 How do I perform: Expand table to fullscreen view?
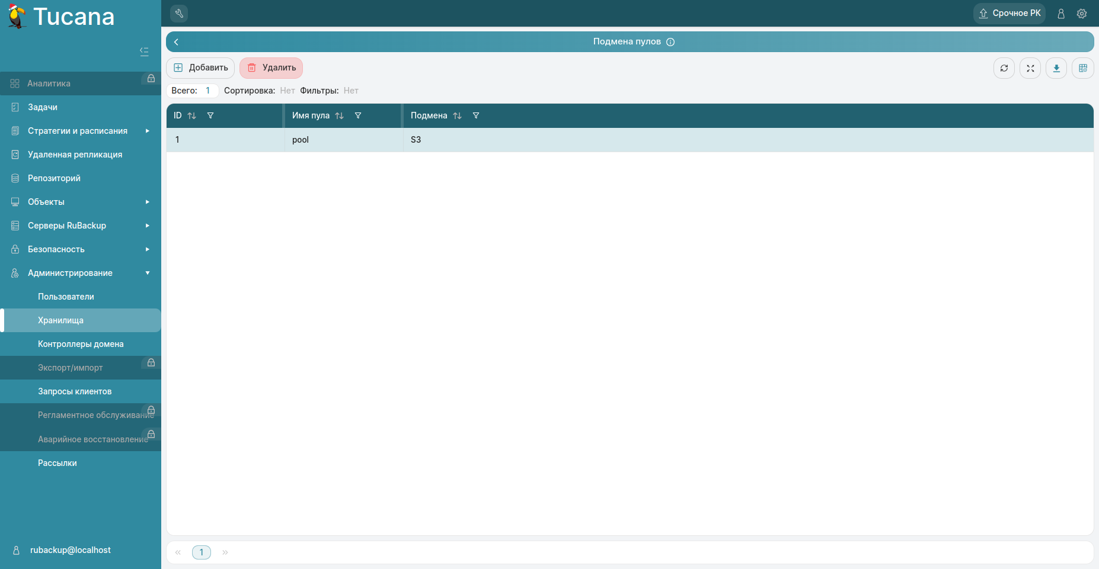click(1030, 68)
